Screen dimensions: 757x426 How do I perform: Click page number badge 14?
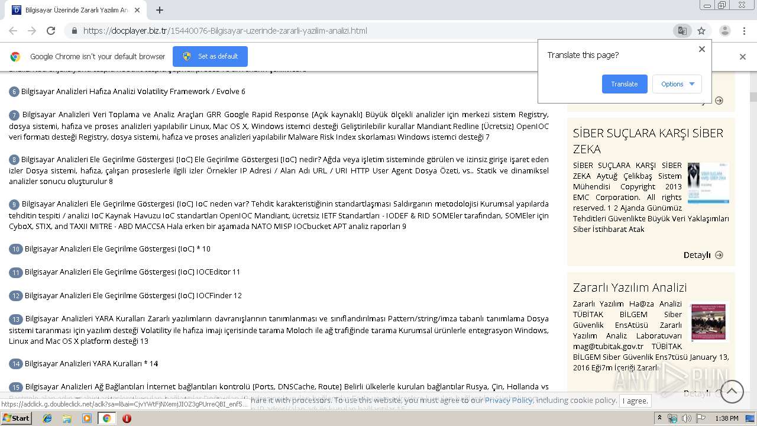(16, 364)
